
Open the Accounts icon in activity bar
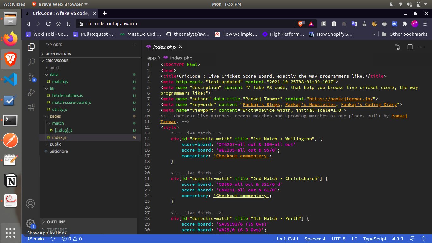click(x=30, y=203)
